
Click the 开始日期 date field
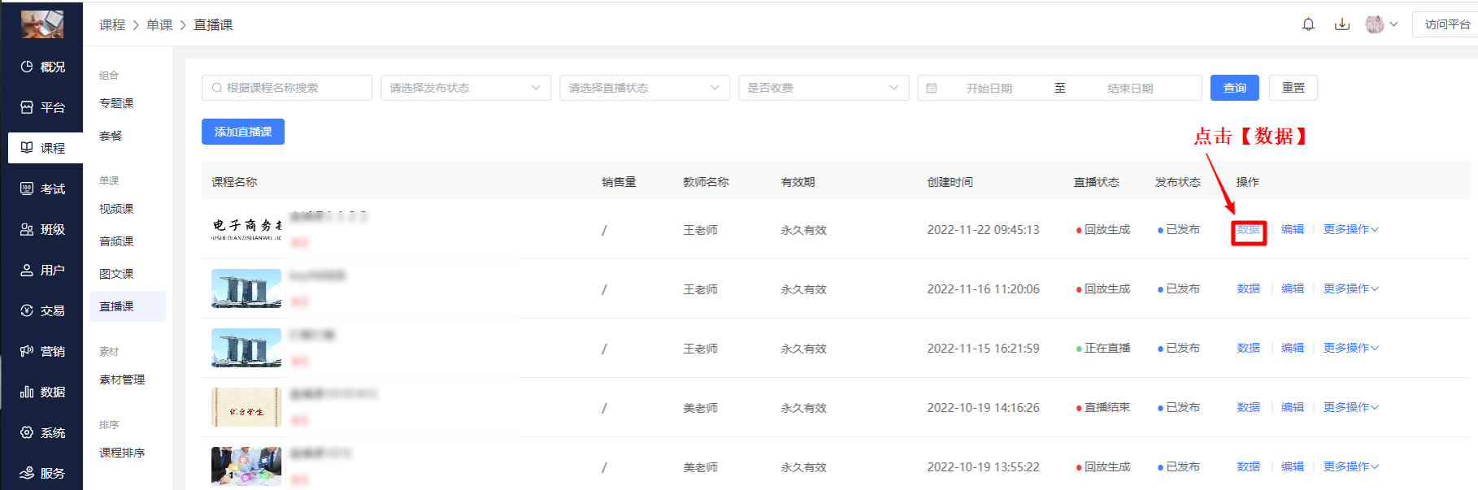pyautogui.click(x=989, y=88)
